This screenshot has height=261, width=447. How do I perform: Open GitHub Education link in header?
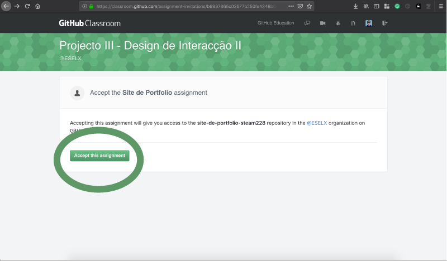[x=275, y=23]
